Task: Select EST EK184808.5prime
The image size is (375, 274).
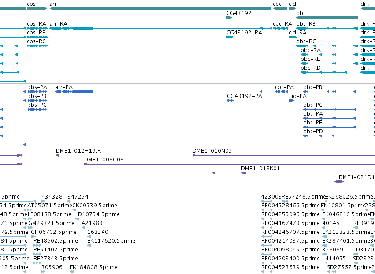Action: click(93, 267)
